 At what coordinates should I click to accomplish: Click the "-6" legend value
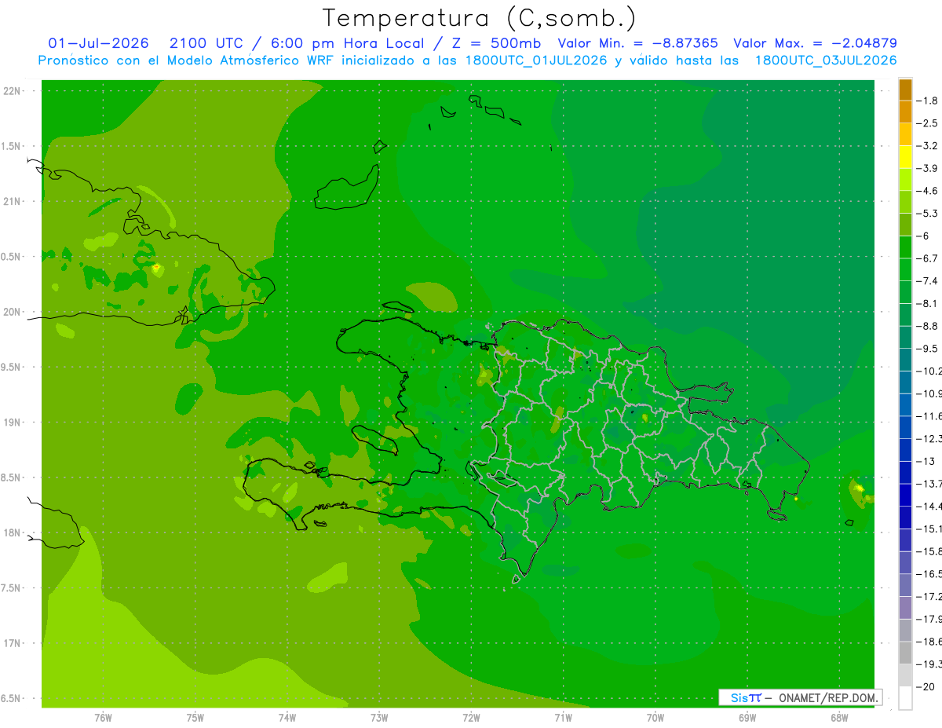point(923,236)
